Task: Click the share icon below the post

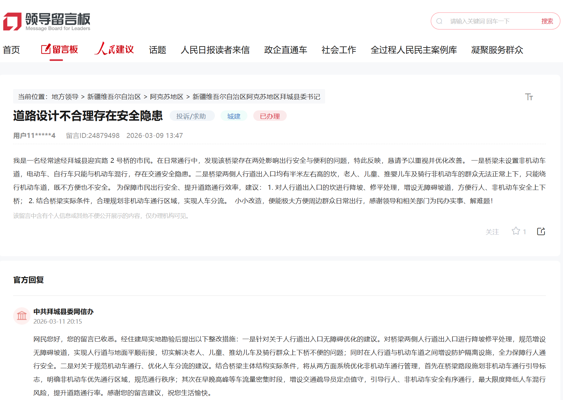Action: 541,232
